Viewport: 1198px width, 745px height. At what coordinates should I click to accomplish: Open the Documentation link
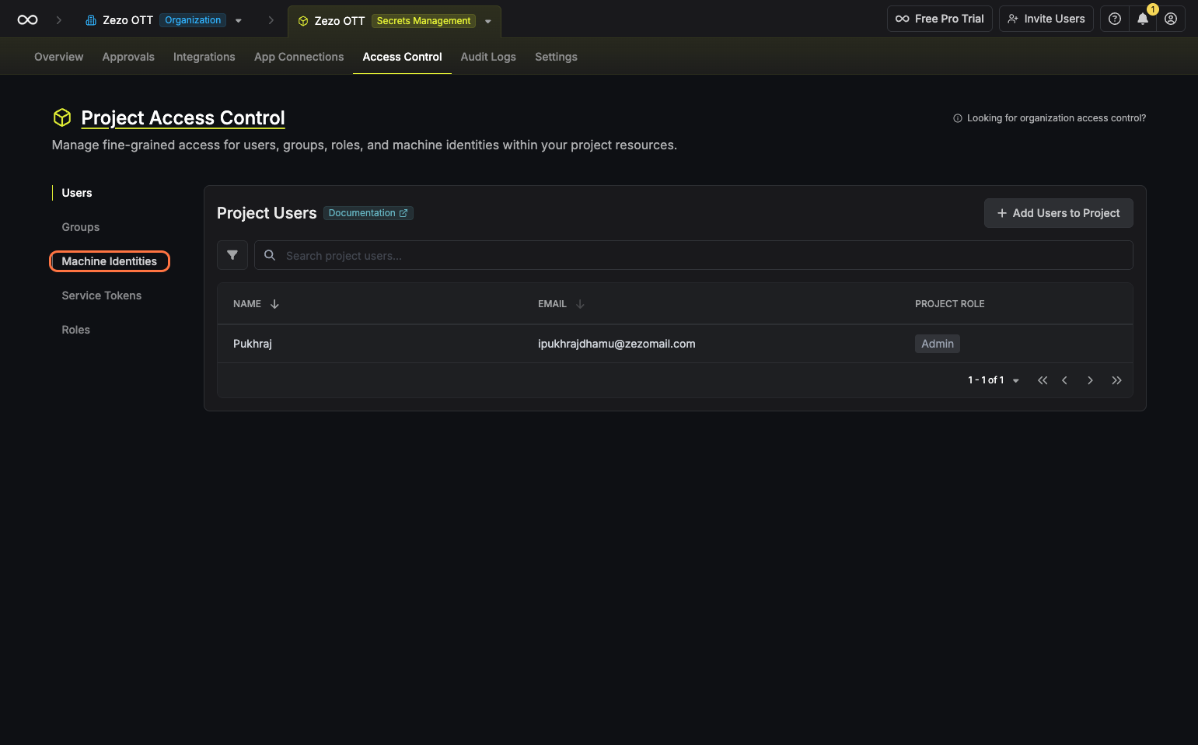[x=367, y=213]
